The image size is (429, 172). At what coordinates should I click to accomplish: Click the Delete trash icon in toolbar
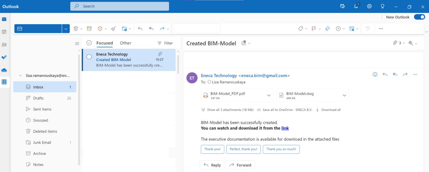point(76,29)
